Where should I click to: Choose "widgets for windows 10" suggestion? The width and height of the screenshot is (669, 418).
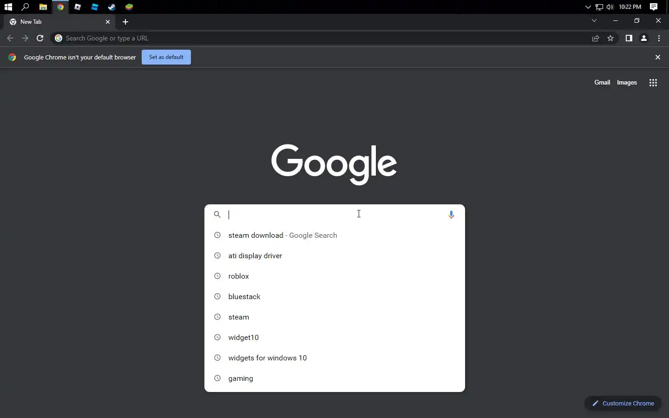(334, 358)
